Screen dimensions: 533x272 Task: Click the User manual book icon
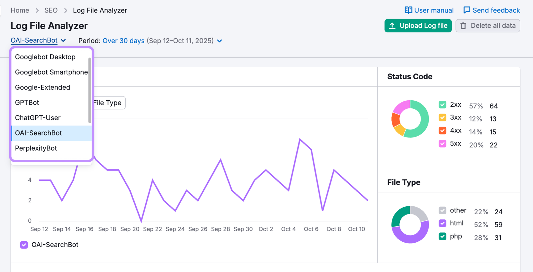click(x=408, y=10)
